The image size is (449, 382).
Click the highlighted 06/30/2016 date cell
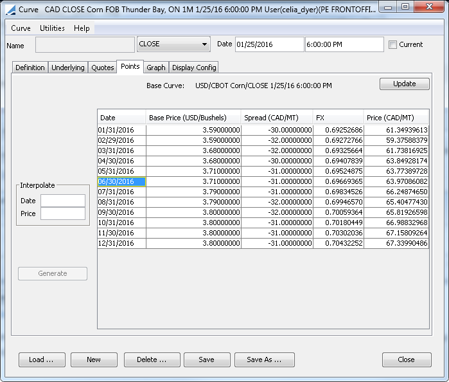click(x=121, y=181)
